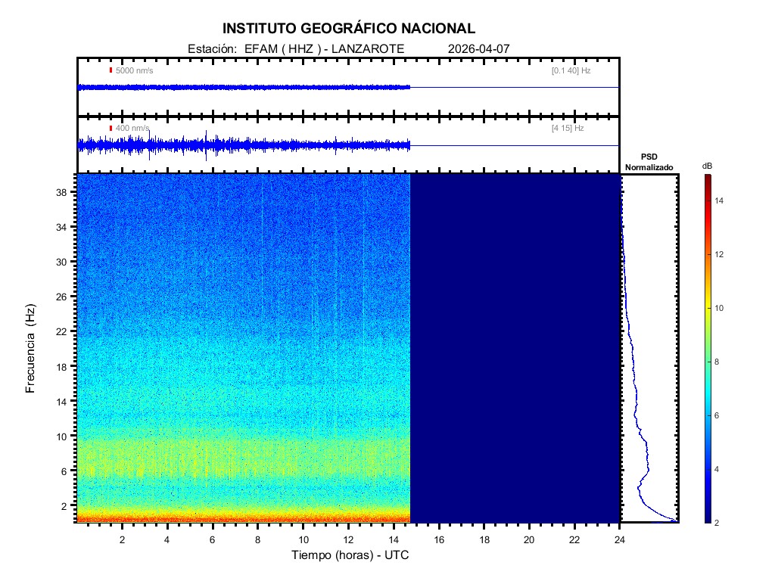
Task: Click the Tiempo (horas) - UTC axis label
Action: pyautogui.click(x=350, y=555)
